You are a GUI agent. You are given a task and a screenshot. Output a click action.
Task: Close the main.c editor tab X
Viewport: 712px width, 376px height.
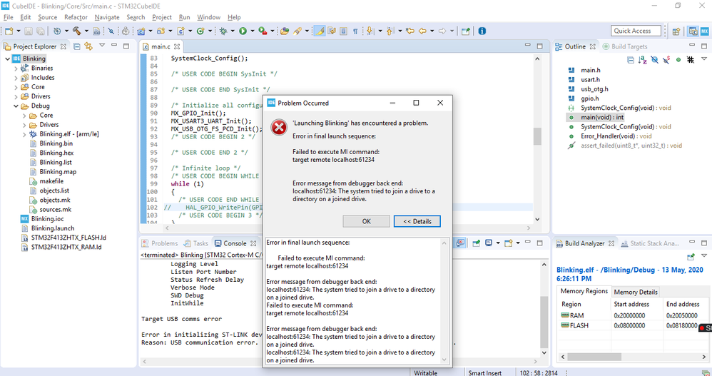click(x=177, y=46)
